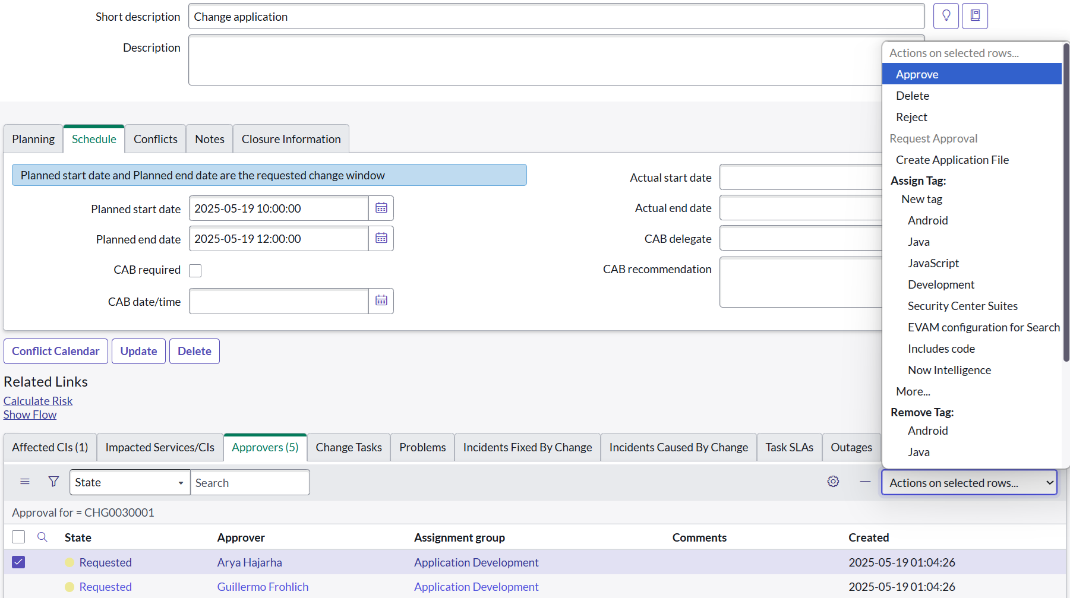The image size is (1070, 598).
Task: Sort by the Created column header
Action: tap(869, 537)
